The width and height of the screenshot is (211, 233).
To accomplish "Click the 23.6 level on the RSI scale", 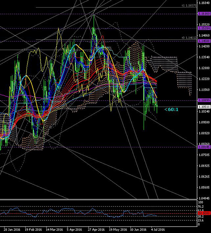I will click(x=201, y=220).
